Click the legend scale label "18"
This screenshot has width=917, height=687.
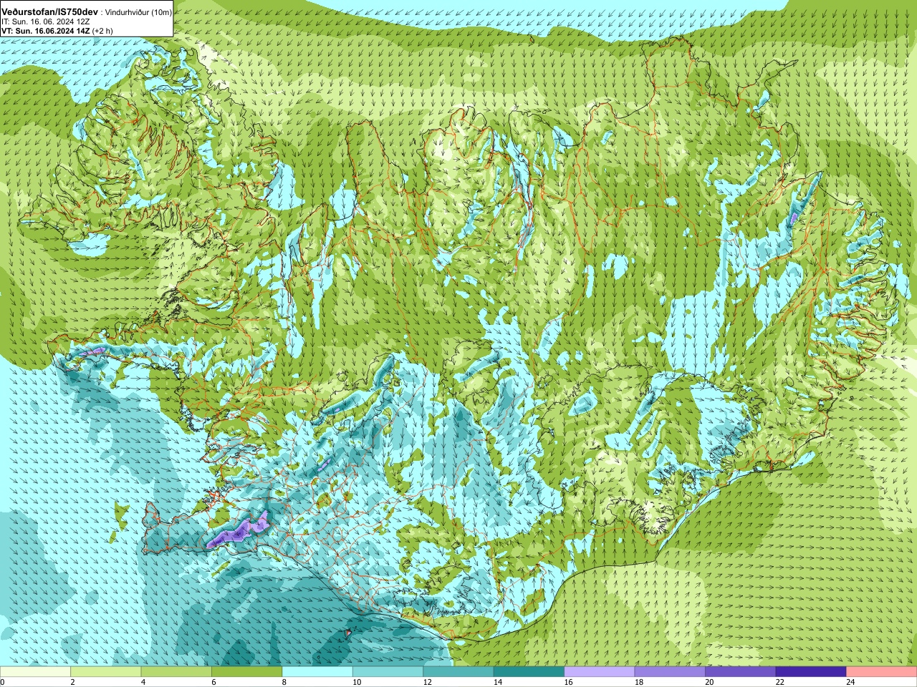[638, 682]
